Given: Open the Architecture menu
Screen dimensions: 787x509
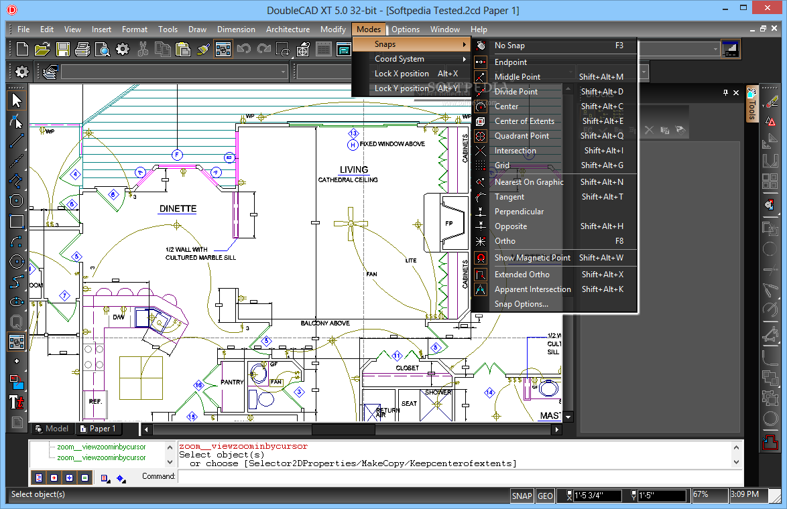Looking at the screenshot, I should (288, 29).
